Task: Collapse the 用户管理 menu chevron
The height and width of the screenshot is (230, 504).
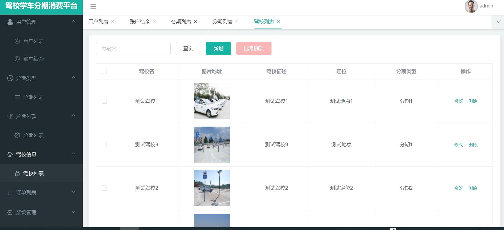Action: pos(73,21)
